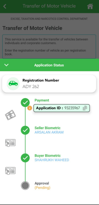Tap the buyer biometric device icon
Image resolution: width=99 pixels, height=205 pixels.
(10, 171)
